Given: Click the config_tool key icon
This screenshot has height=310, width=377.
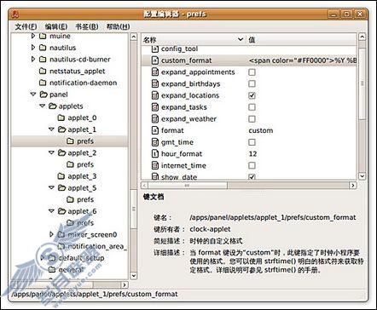Looking at the screenshot, I should [155, 49].
